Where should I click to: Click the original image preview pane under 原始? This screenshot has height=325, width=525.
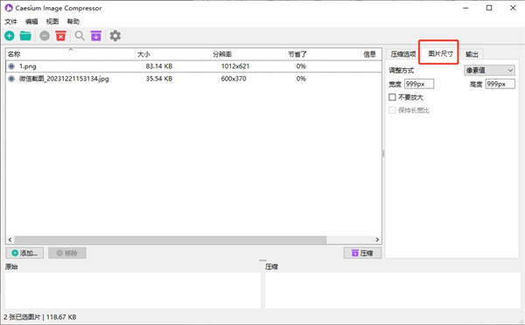coord(133,290)
